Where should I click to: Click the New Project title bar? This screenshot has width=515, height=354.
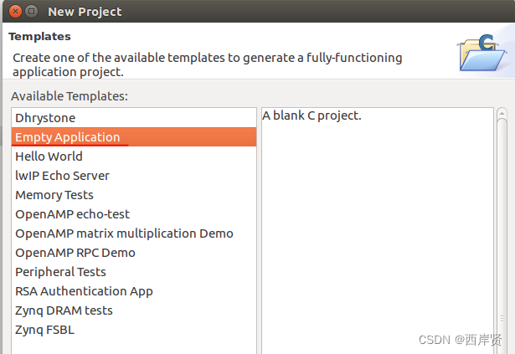point(251,12)
